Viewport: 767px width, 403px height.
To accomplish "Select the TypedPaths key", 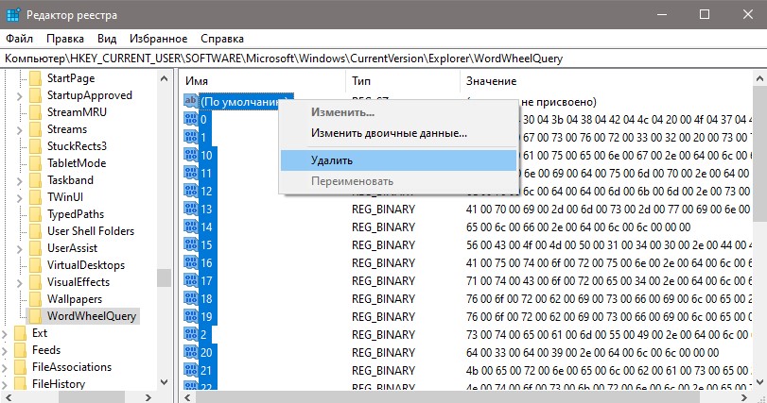I will click(x=76, y=214).
